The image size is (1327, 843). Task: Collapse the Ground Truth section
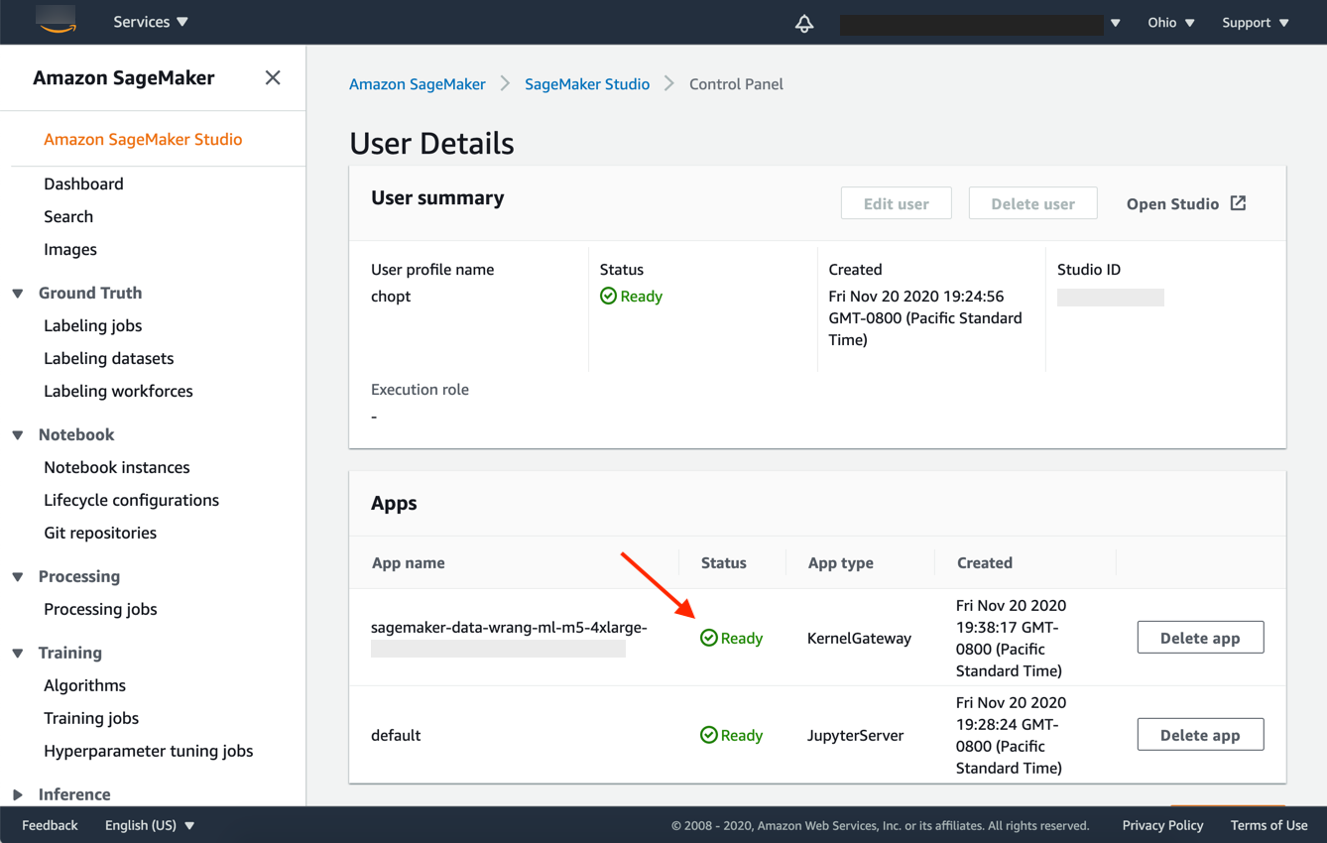pyautogui.click(x=18, y=294)
